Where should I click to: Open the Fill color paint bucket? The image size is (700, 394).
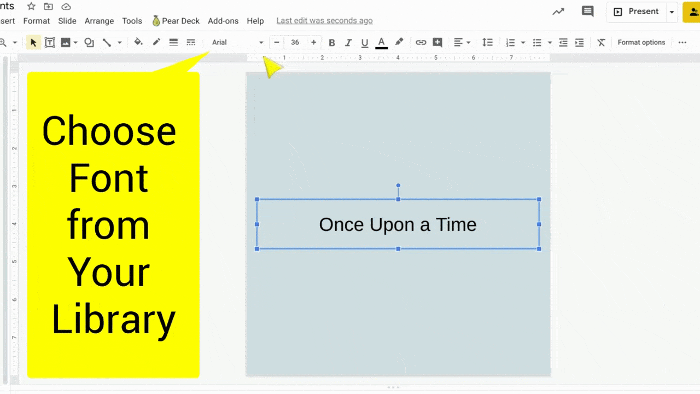click(x=138, y=42)
